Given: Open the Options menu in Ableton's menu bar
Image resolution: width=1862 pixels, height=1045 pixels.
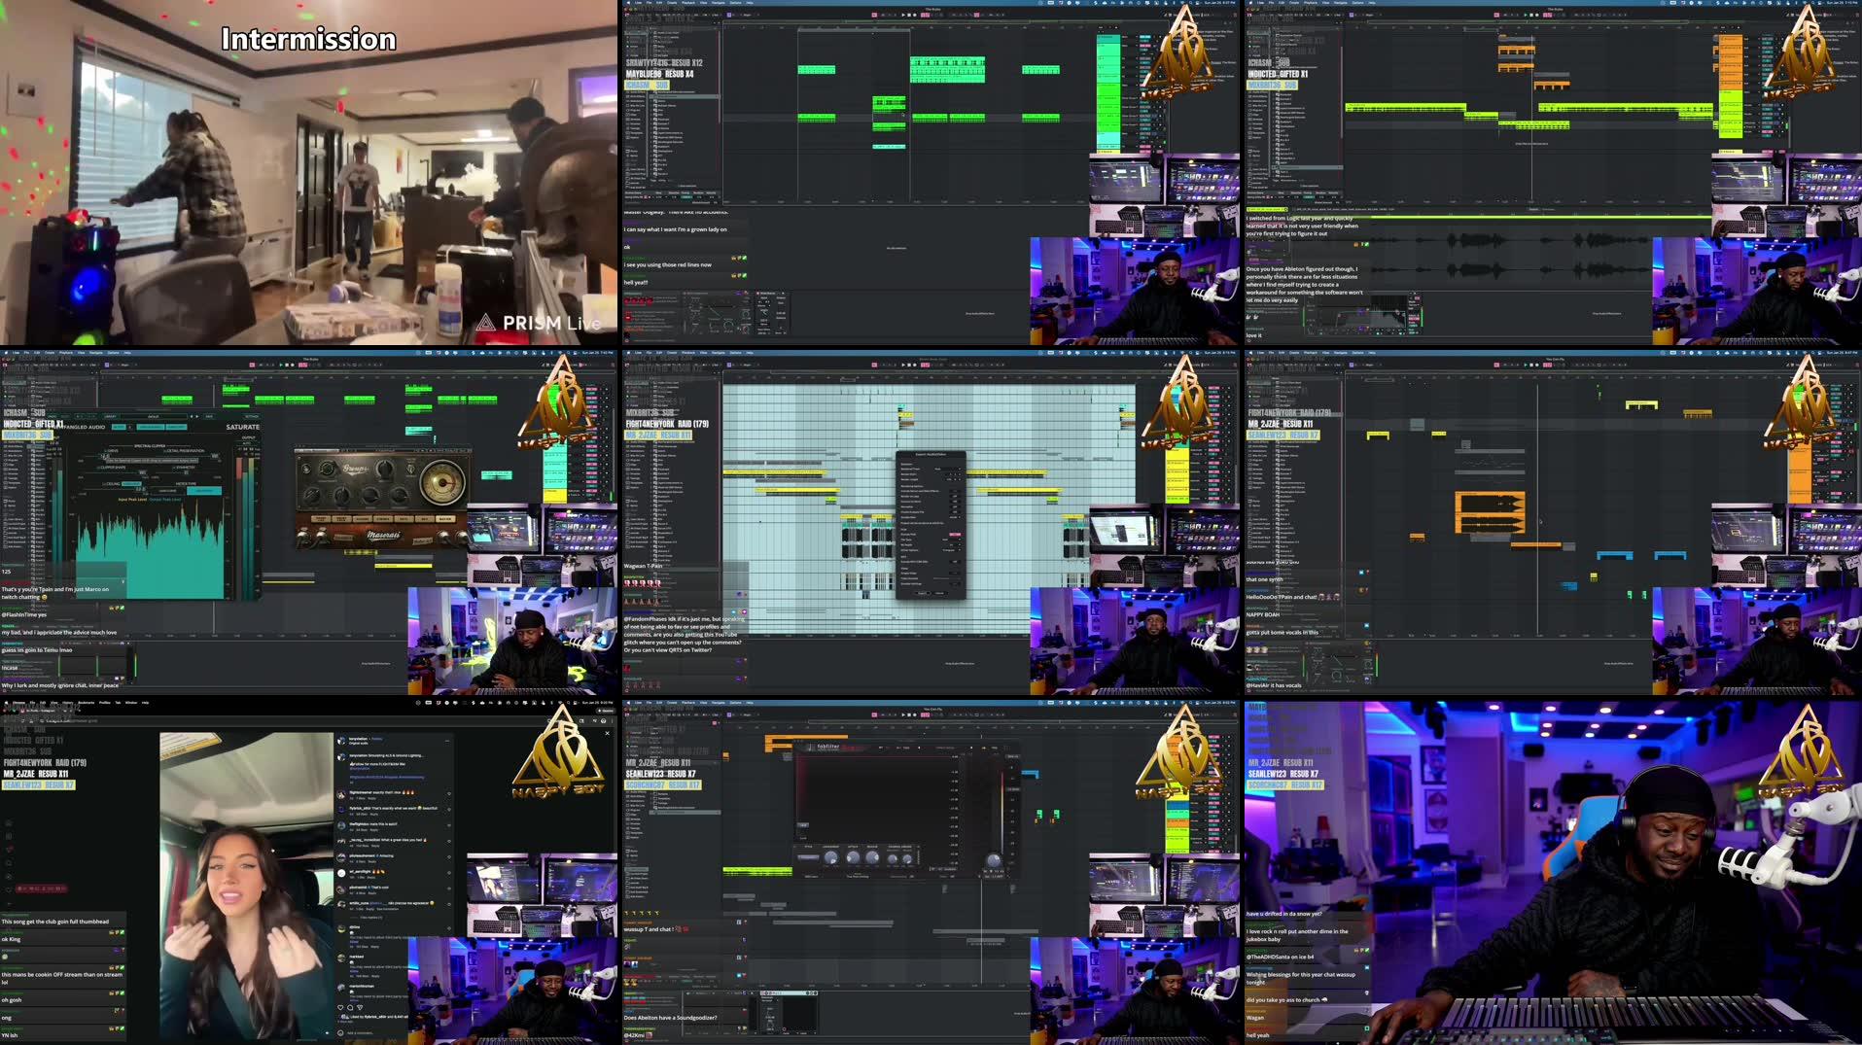Looking at the screenshot, I should pos(736,4).
